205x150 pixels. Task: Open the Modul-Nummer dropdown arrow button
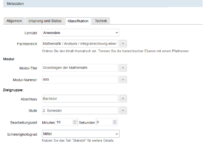pyautogui.click(x=123, y=80)
